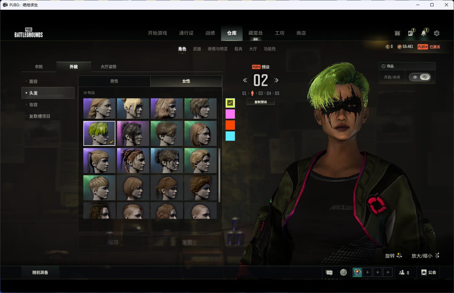
Task: Pick the pink hair color swatch
Action: tap(230, 114)
